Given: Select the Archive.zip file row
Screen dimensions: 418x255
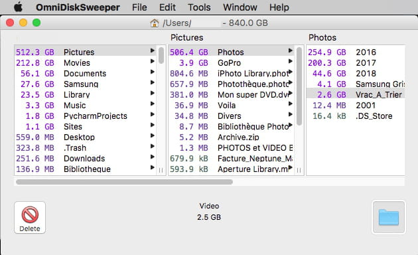Looking at the screenshot, I should click(232, 137).
